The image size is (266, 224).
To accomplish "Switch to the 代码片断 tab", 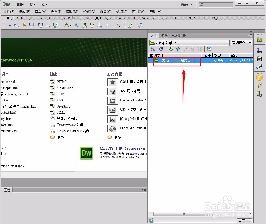I will [x=179, y=36].
